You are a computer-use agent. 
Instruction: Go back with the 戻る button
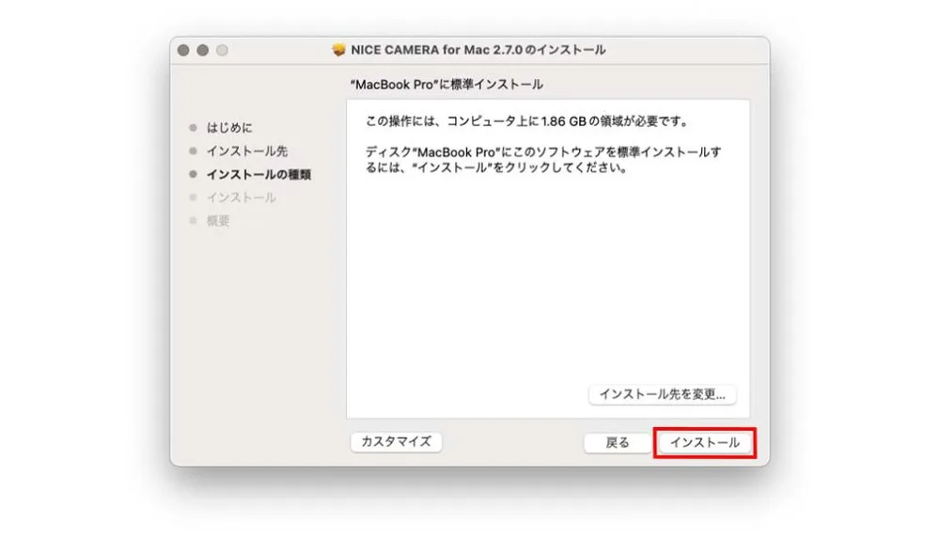point(617,443)
